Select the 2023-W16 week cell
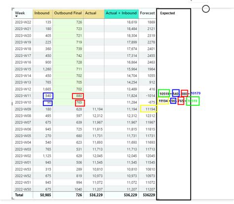 [x=23, y=62]
